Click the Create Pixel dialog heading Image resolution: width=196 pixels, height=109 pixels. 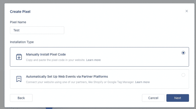(x=20, y=12)
